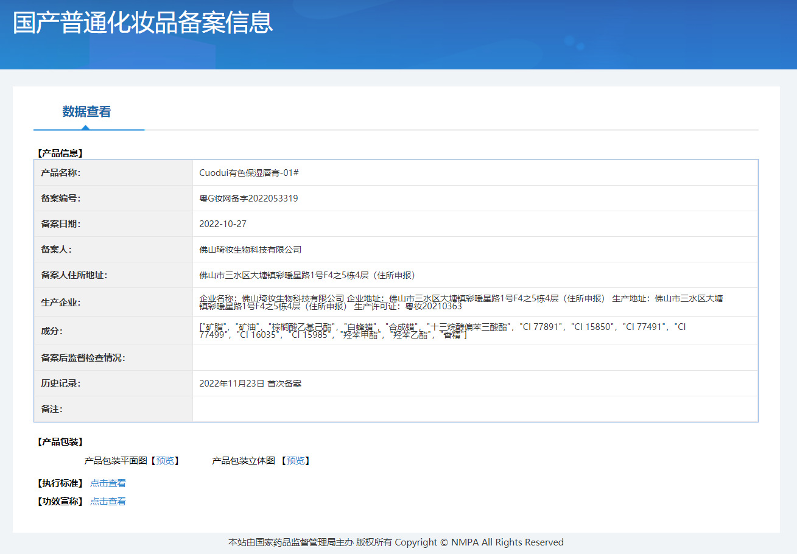Click the history record 2022年11月23日 首次备案
797x554 pixels.
250,384
